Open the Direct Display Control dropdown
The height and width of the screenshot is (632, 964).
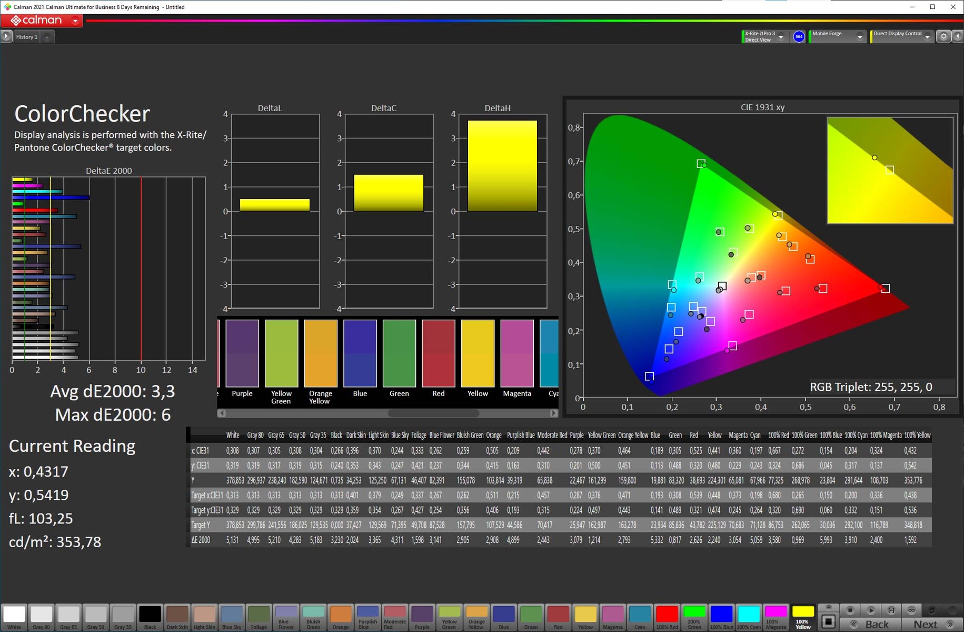coord(927,37)
